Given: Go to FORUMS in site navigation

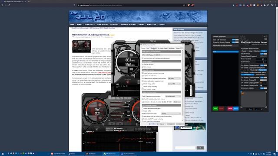Looking at the screenshot, I should tap(141, 25).
